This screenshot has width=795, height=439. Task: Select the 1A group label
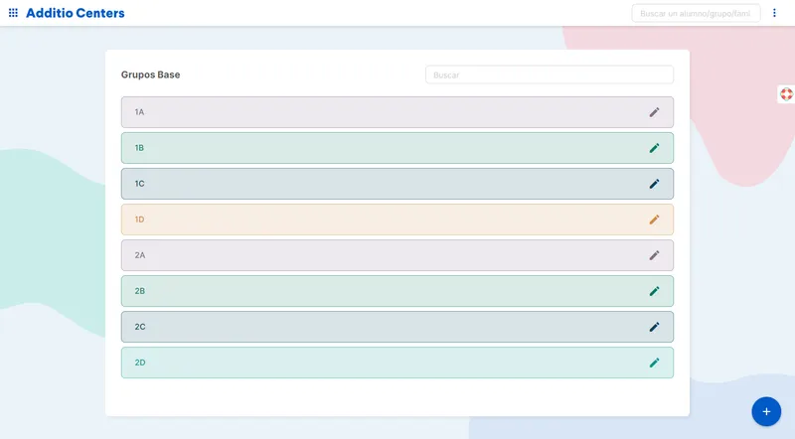pyautogui.click(x=139, y=112)
